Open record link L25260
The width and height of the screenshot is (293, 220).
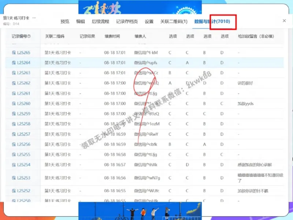point(23,103)
